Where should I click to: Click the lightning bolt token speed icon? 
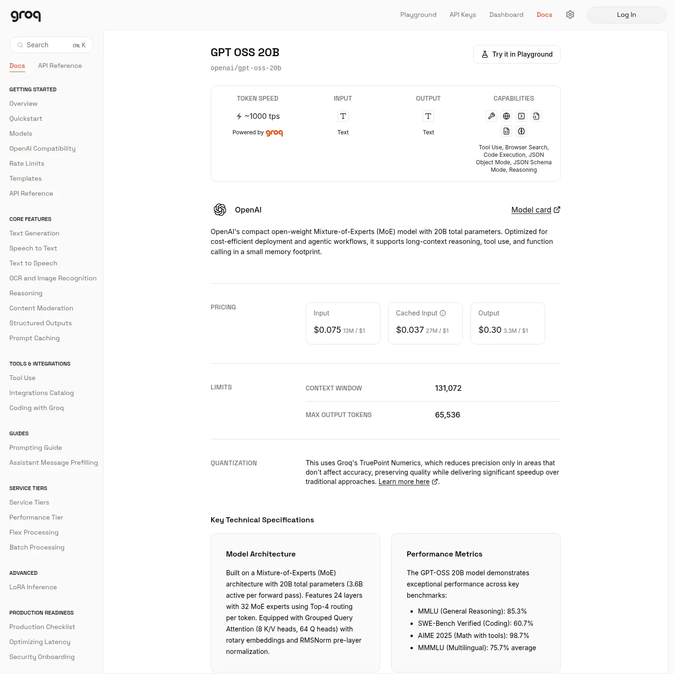239,116
